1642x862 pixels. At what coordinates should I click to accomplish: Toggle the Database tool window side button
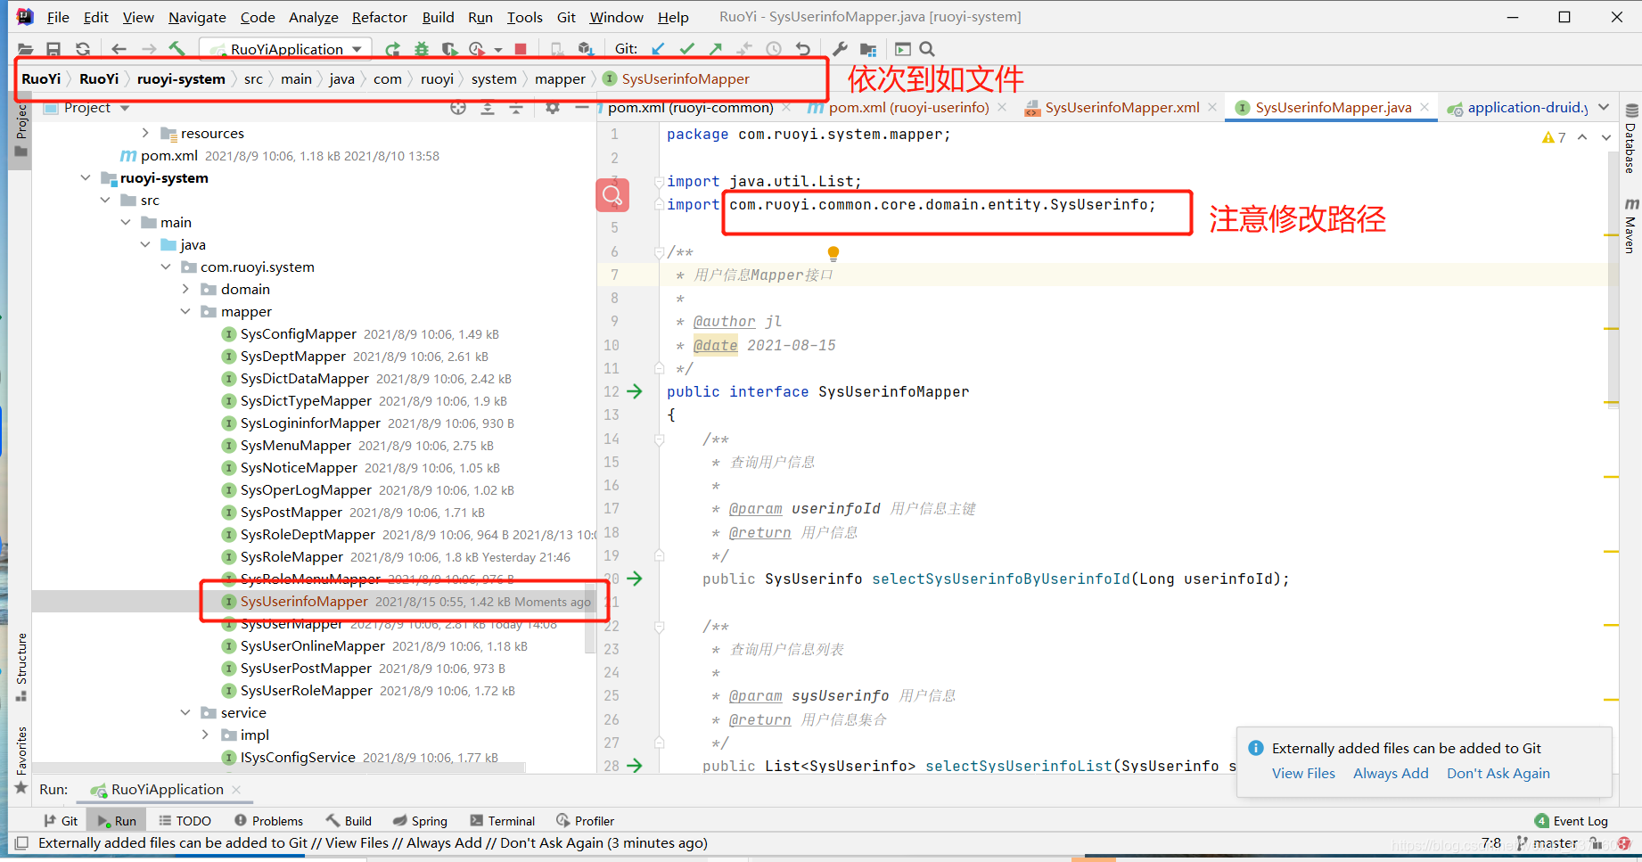point(1630,139)
